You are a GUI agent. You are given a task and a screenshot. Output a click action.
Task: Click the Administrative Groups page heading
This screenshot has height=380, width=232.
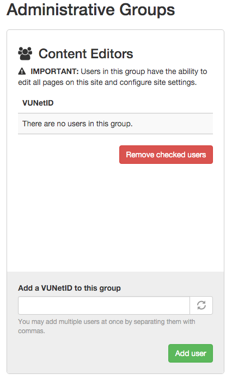pyautogui.click(x=90, y=10)
